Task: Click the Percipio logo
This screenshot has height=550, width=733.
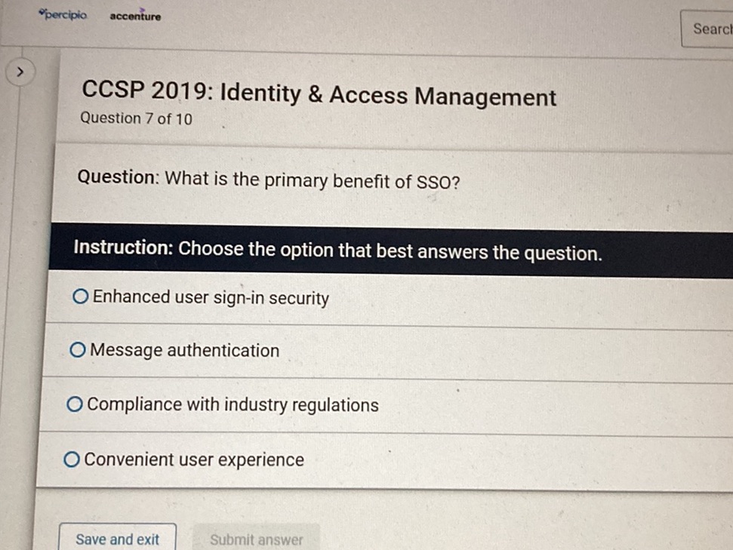Action: pyautogui.click(x=63, y=15)
